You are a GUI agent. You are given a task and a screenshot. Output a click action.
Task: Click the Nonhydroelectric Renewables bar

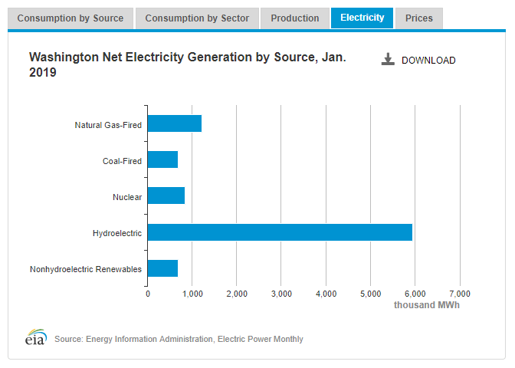point(162,268)
